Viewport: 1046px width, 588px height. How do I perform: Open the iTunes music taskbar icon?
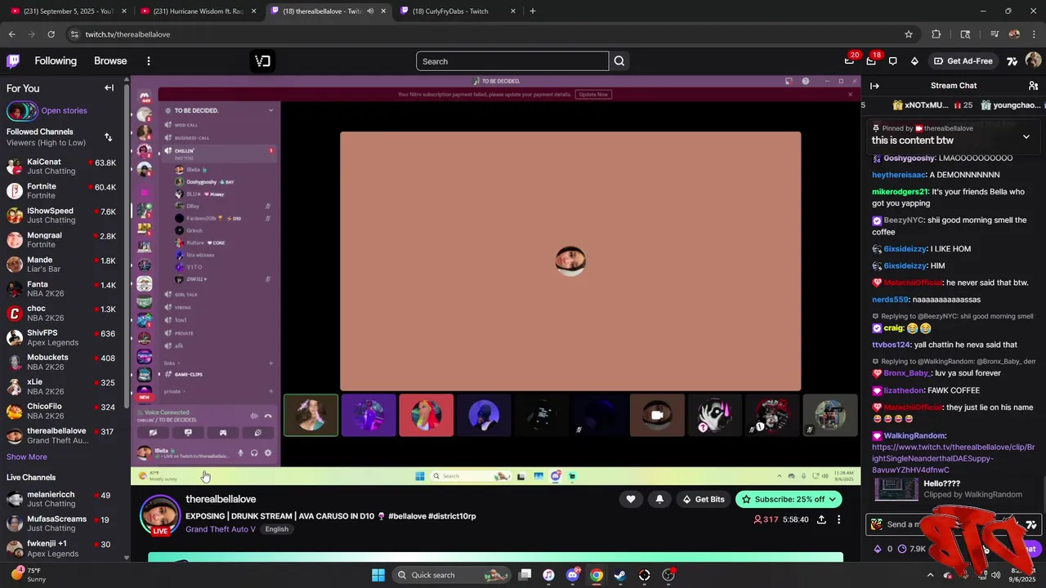pos(549,575)
